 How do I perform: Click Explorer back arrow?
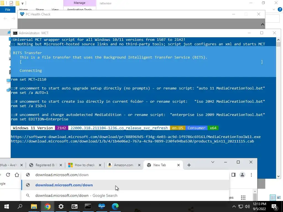pos(5,18)
